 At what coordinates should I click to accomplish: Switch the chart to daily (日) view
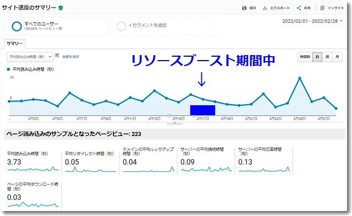pyautogui.click(x=317, y=57)
